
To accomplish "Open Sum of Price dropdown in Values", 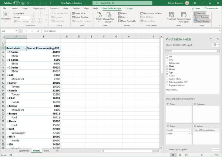I will click(217, 130).
